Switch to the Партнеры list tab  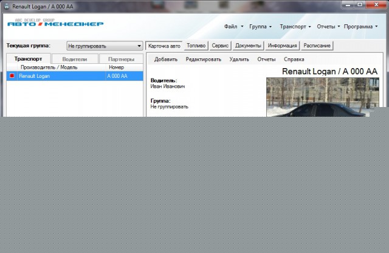click(122, 60)
